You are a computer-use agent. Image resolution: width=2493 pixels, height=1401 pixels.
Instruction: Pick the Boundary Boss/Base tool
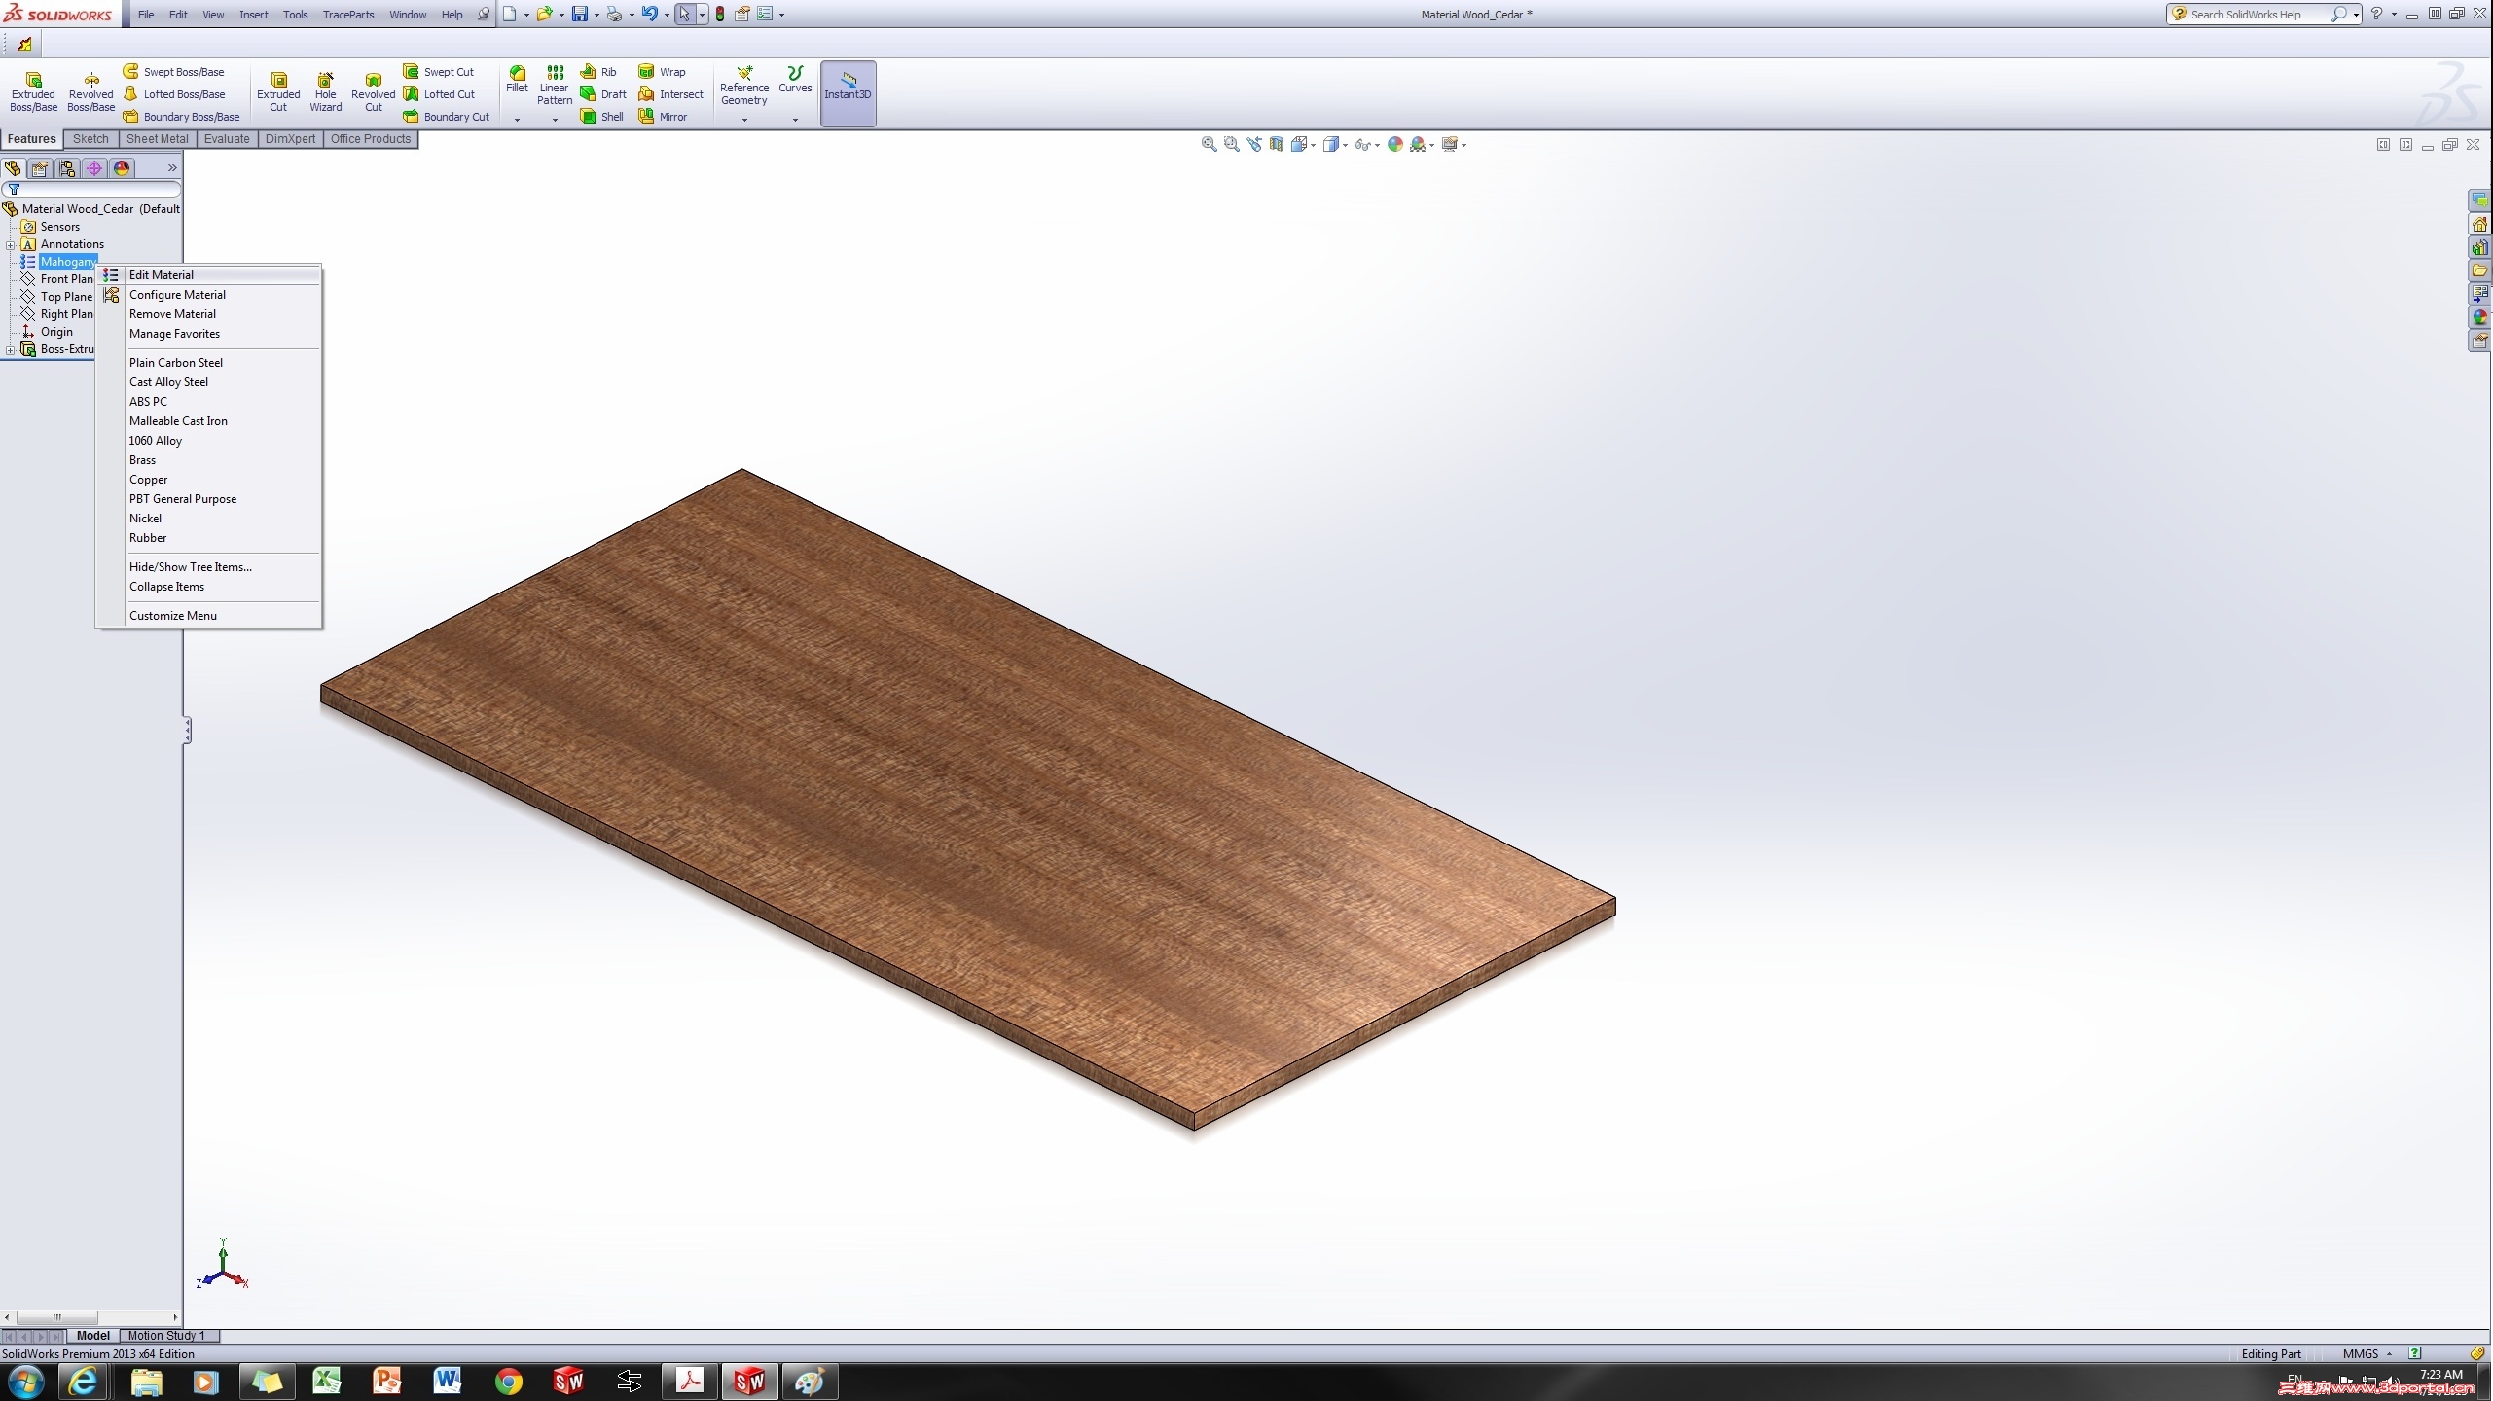point(182,117)
